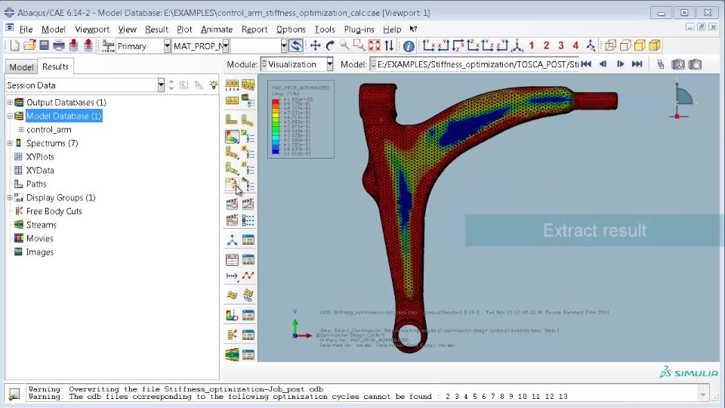
Task: Click the contour legend color spectrum
Action: click(276, 126)
